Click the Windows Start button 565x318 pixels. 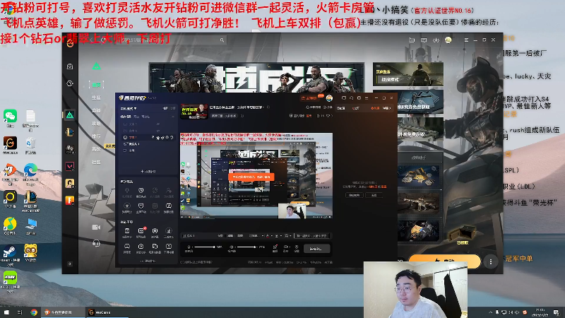click(6, 312)
